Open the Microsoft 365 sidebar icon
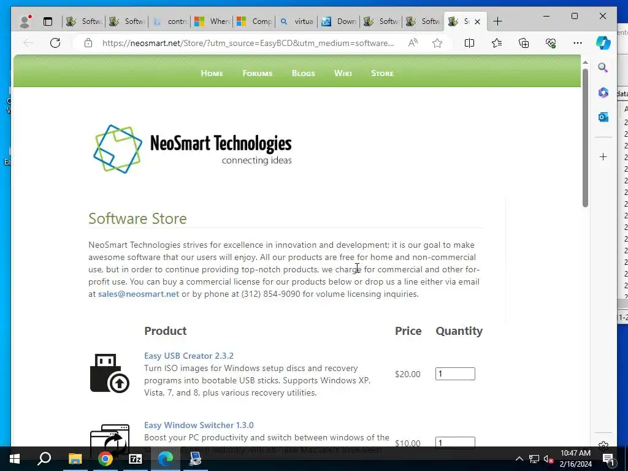 [603, 93]
